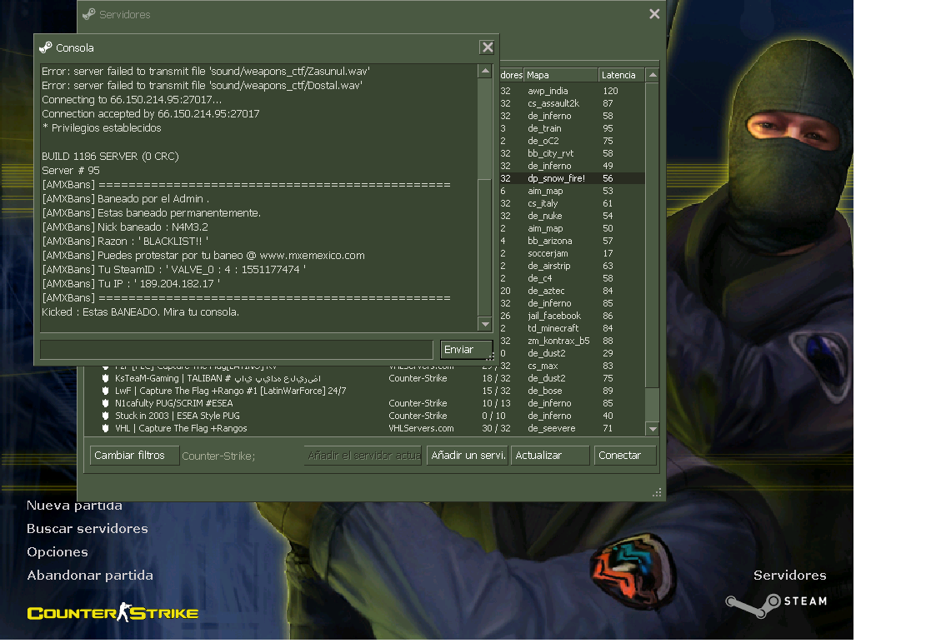Click the console scroll up arrow
This screenshot has width=931, height=643.
pyautogui.click(x=485, y=71)
